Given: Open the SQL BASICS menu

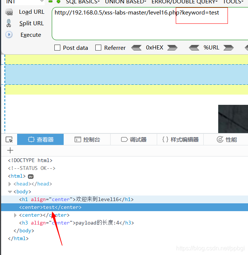Looking at the screenshot, I should (83, 2).
